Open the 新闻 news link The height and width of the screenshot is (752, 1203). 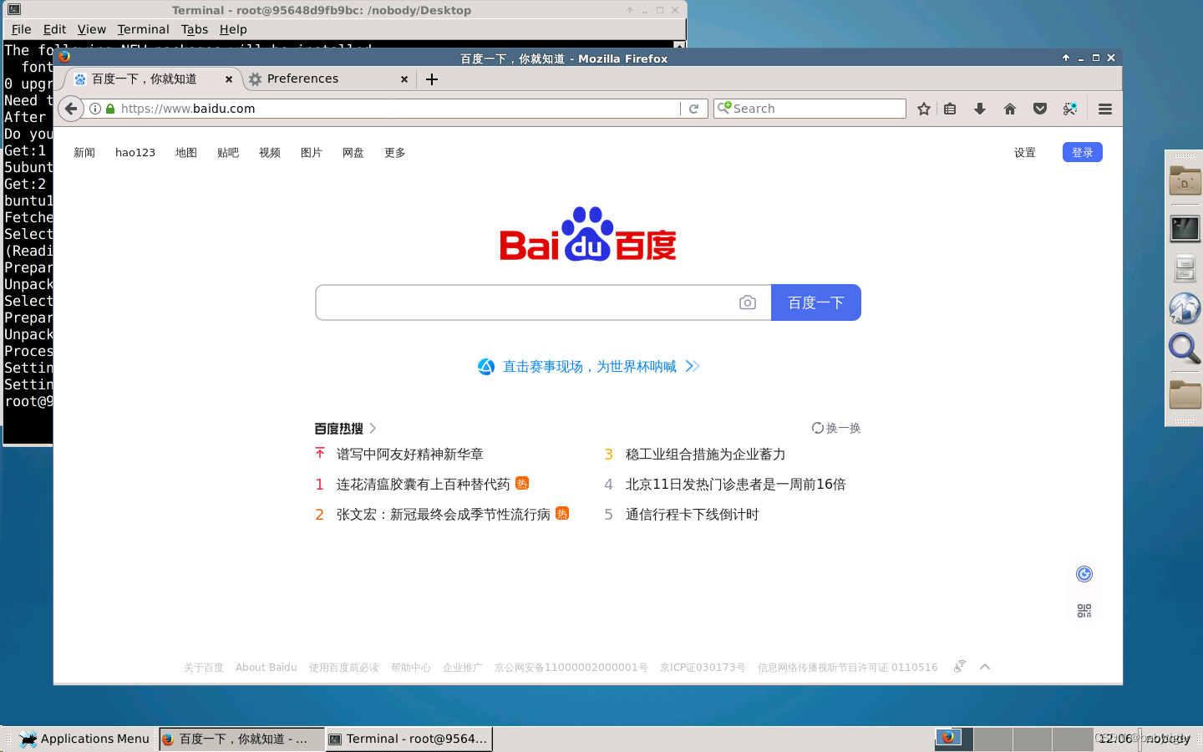(x=84, y=153)
